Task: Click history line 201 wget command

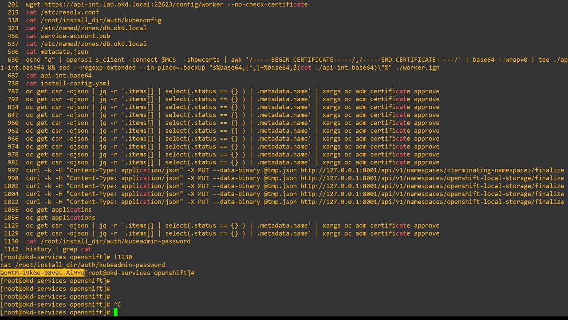Action: (x=166, y=4)
